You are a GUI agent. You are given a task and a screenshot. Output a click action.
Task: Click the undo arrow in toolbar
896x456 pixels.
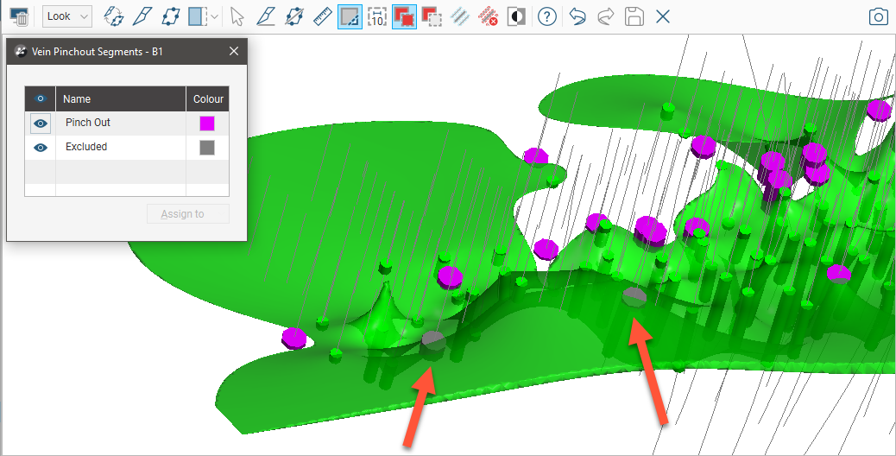coord(577,16)
